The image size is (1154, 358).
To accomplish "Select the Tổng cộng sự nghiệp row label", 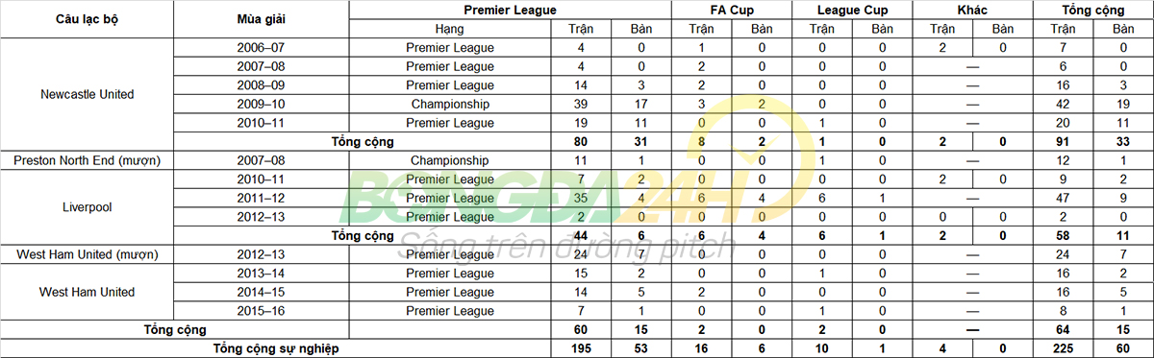I will [276, 347].
